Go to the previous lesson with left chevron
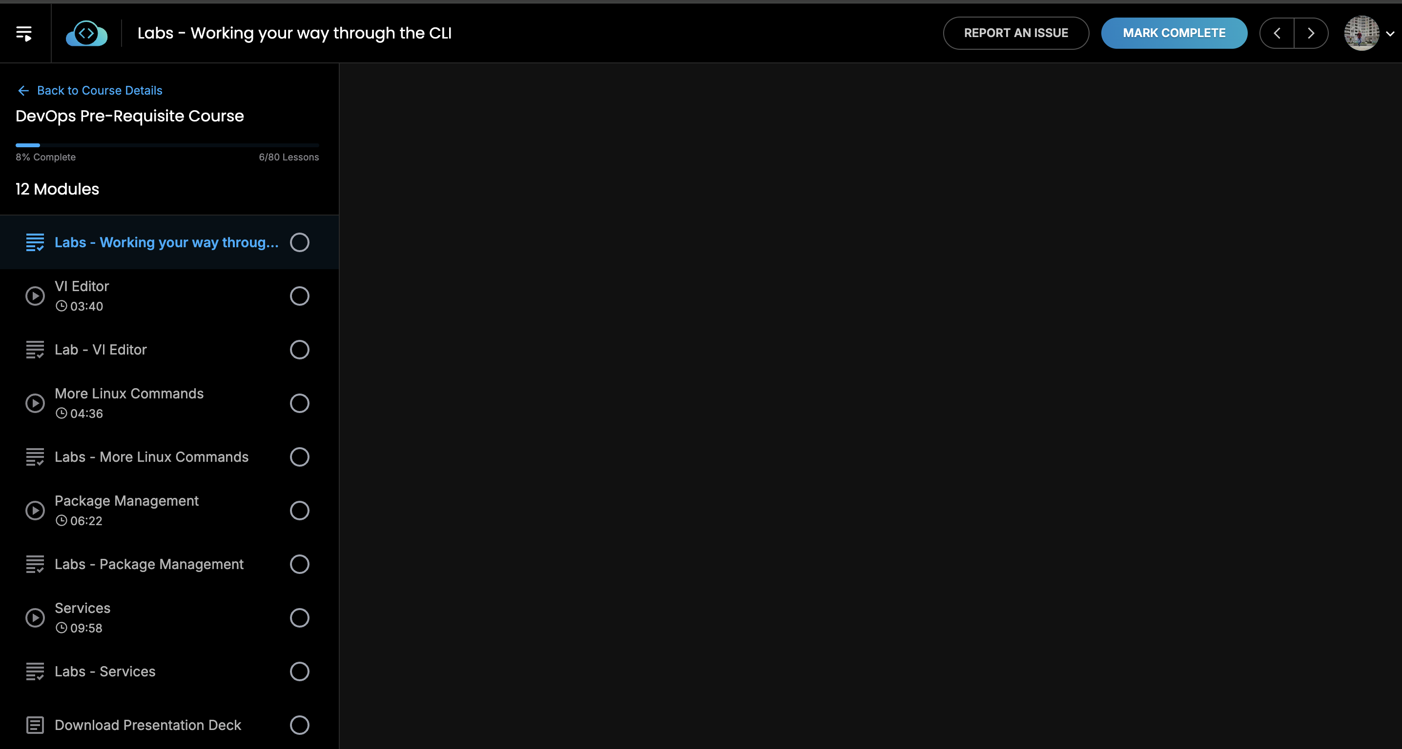 pyautogui.click(x=1277, y=33)
